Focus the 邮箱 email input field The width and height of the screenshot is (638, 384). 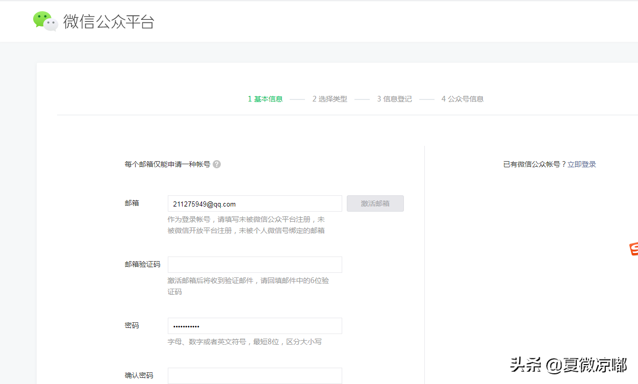pos(254,203)
